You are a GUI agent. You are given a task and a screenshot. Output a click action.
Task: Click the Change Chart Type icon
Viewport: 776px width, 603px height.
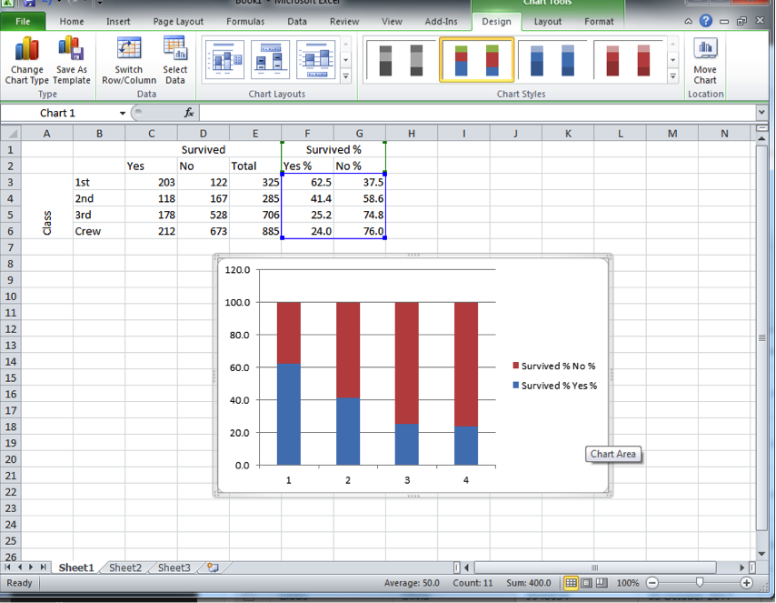click(x=26, y=61)
